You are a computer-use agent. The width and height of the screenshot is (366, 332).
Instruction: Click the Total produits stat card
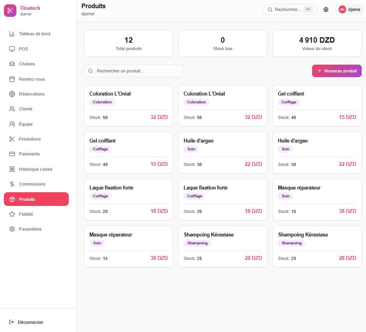pyautogui.click(x=129, y=43)
